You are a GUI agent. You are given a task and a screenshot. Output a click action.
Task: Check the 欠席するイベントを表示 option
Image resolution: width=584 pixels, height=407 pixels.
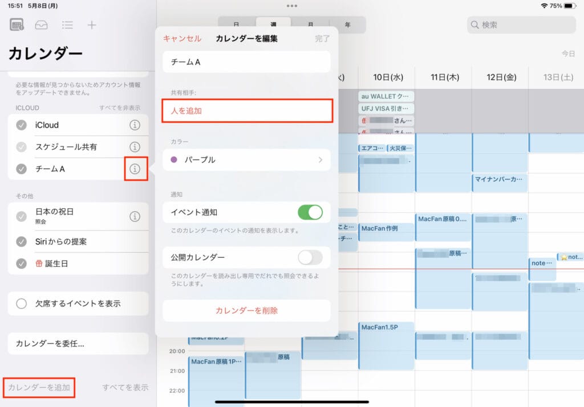click(x=22, y=303)
